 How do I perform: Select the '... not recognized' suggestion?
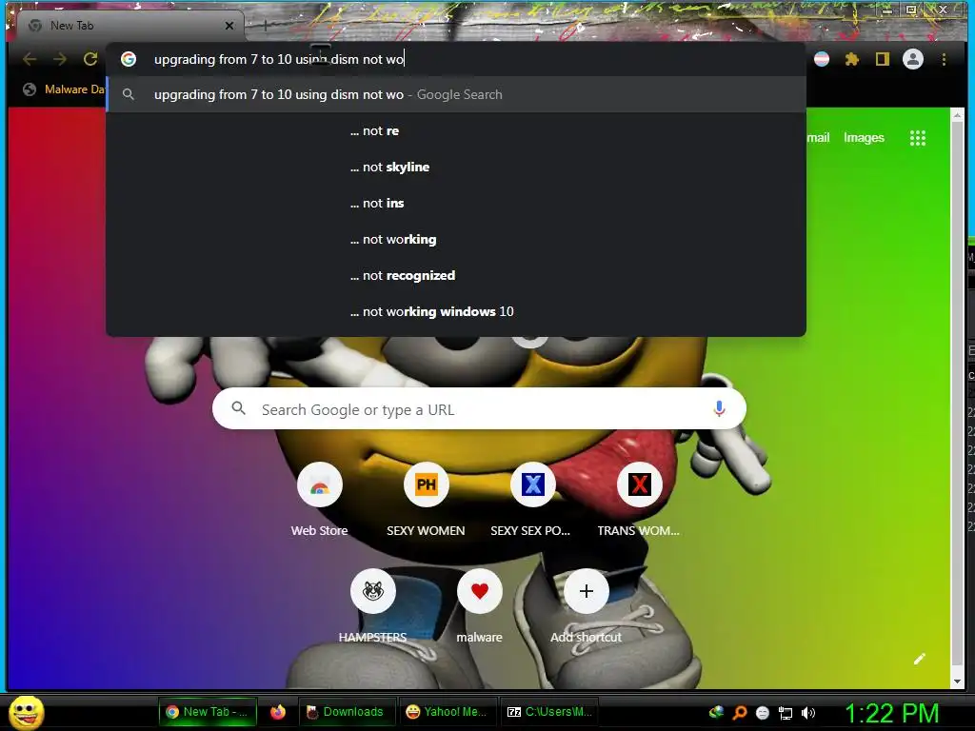(456, 275)
